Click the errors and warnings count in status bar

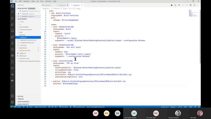click(x=53, y=107)
